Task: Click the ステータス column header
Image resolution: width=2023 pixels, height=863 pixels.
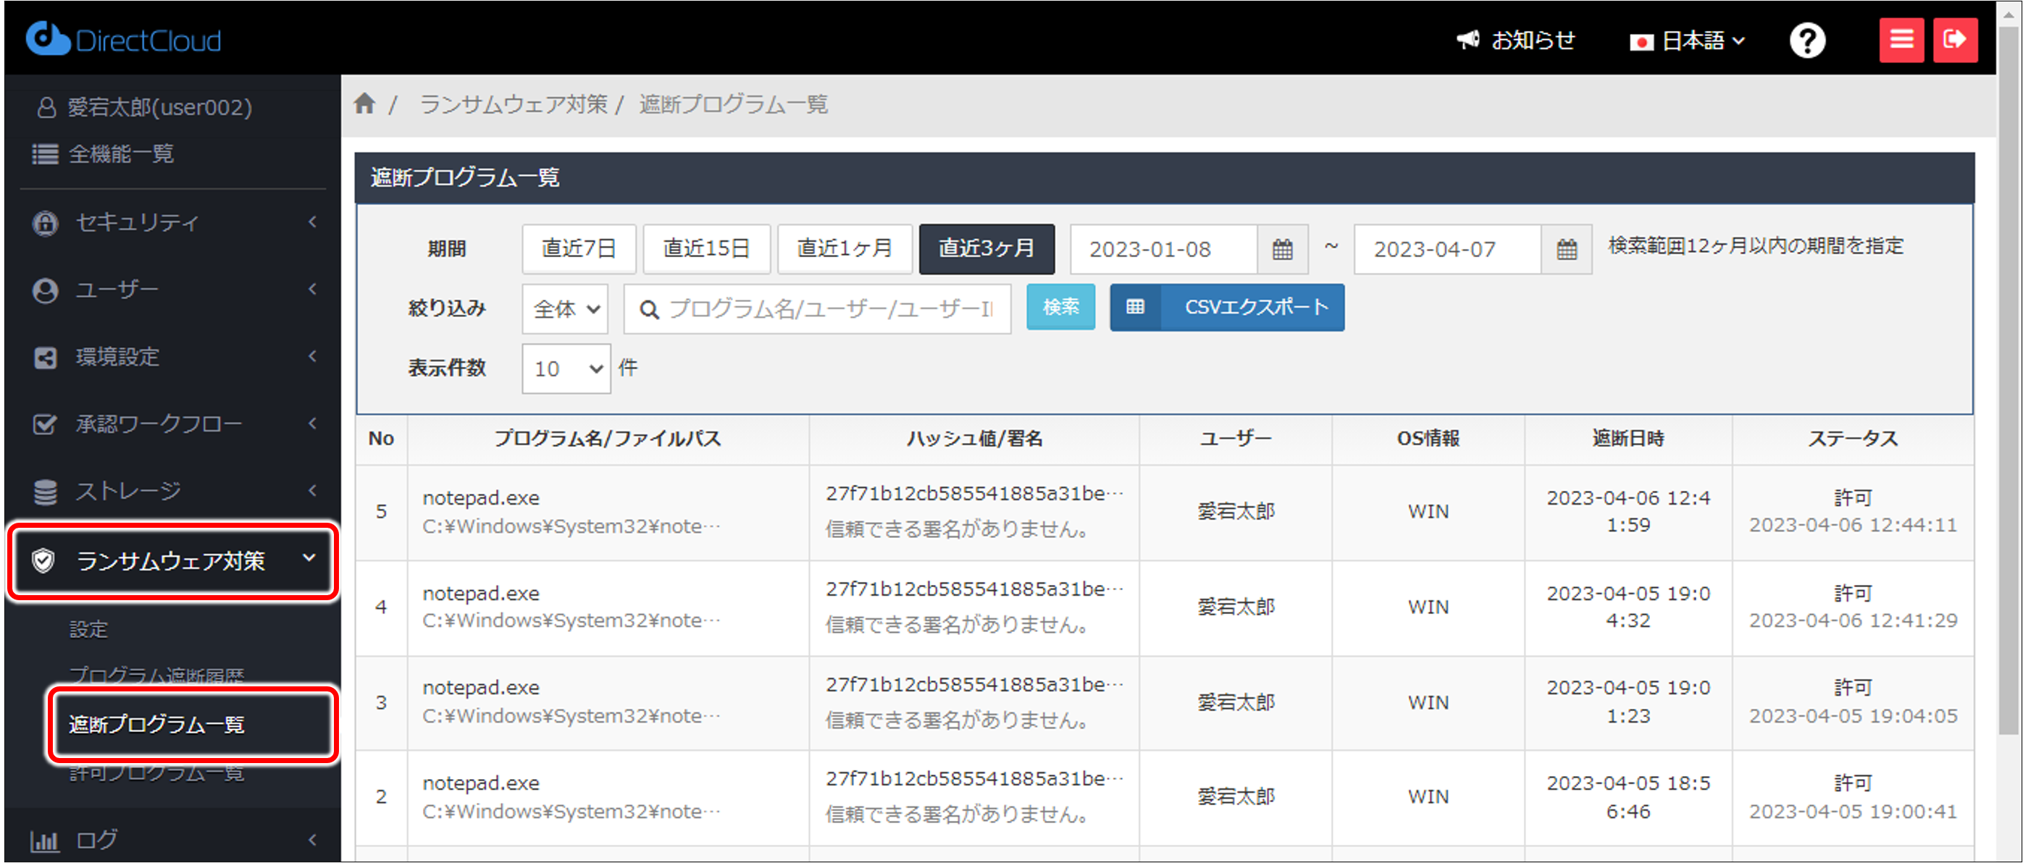Action: click(x=1853, y=438)
